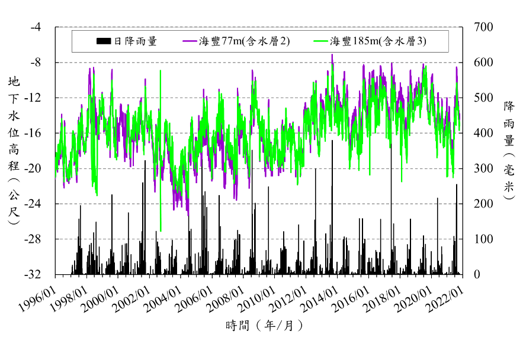
Task: Click the green legend line marker
Action: pos(320,41)
